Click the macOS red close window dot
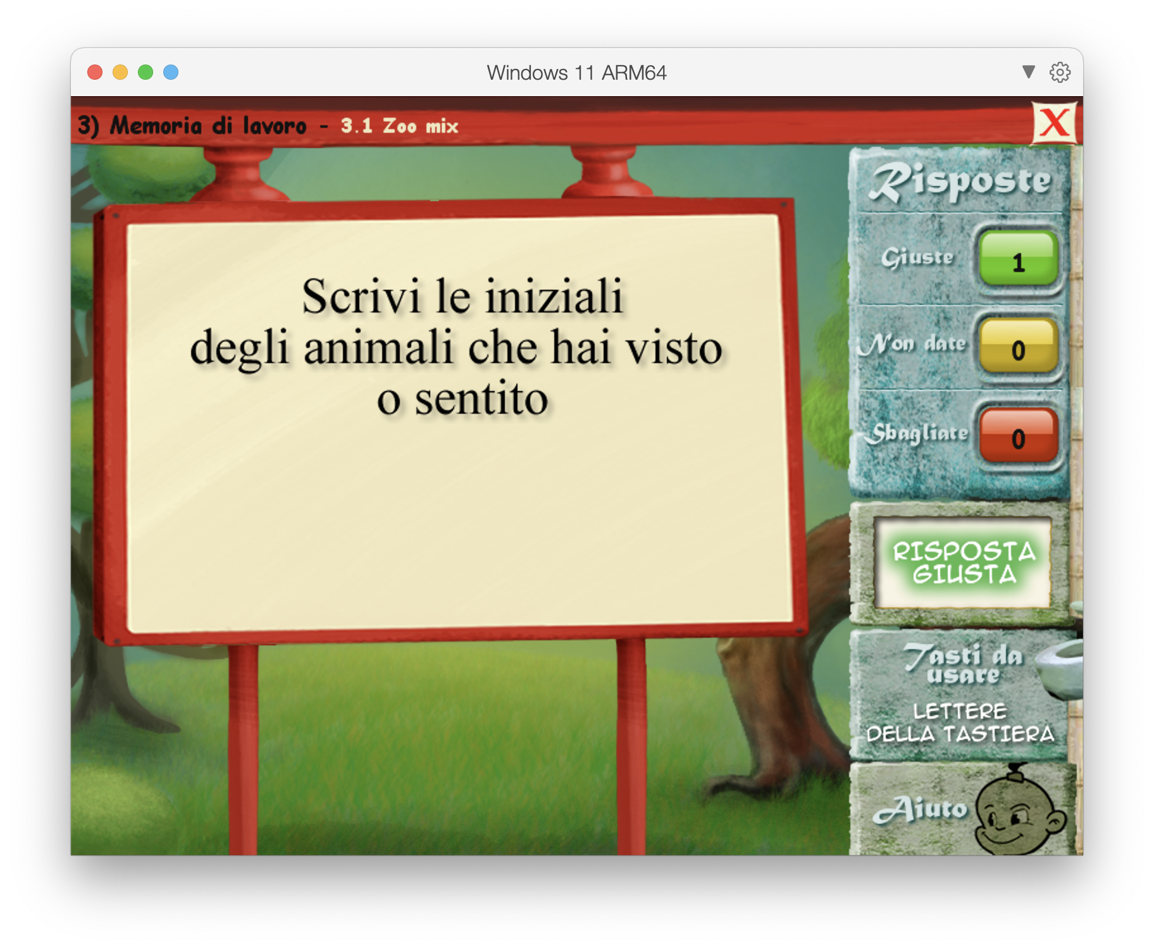 click(95, 72)
